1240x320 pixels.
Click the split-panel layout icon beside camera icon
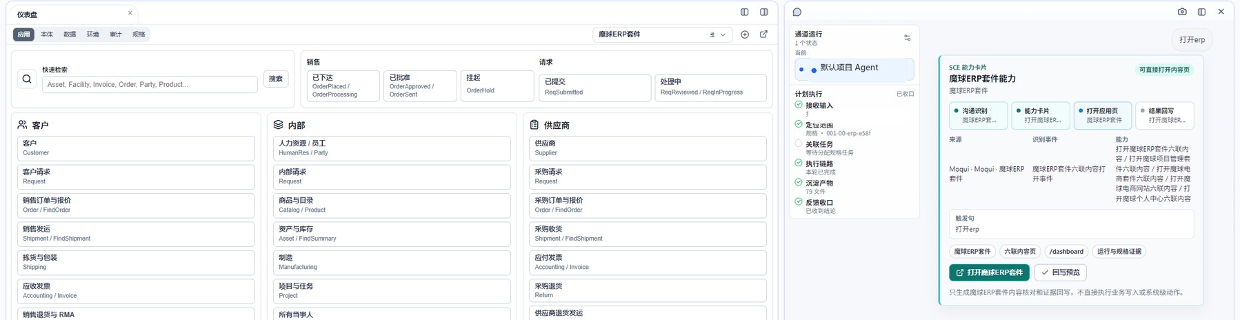[x=1201, y=12]
